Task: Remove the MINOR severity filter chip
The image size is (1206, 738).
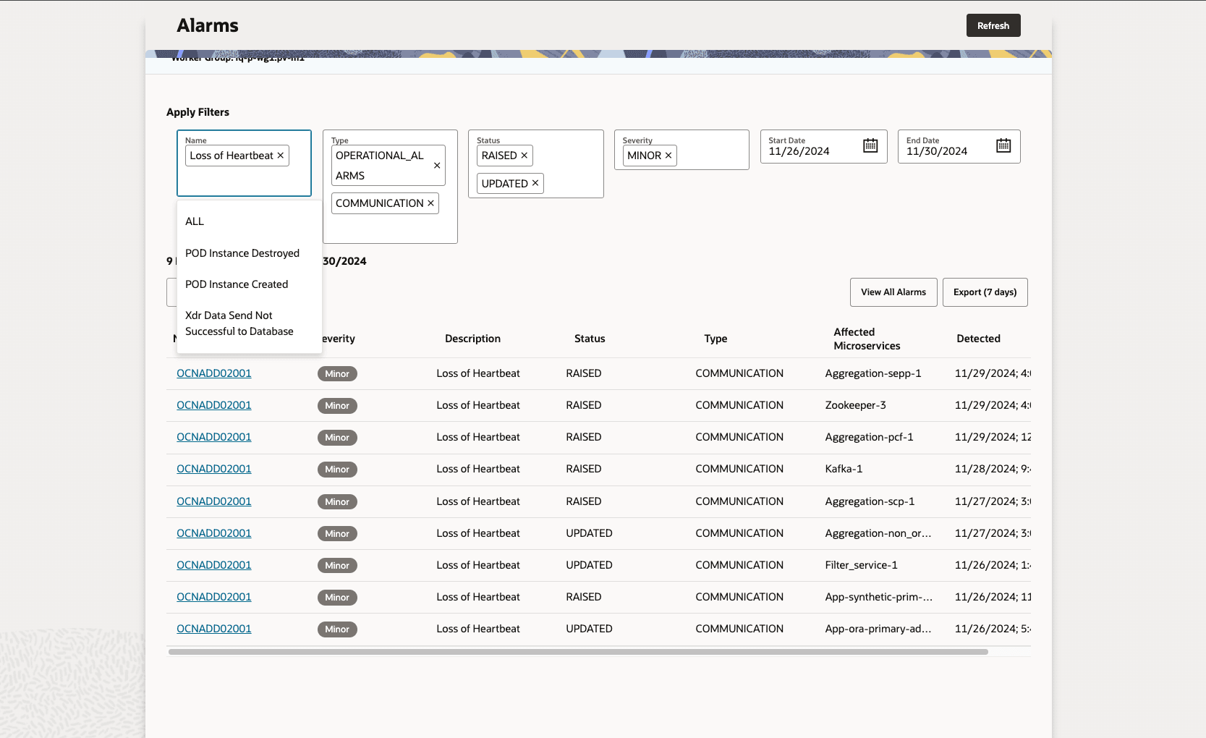Action: [x=668, y=156]
